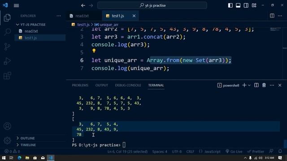Close the test1.js tab
This screenshot has width=287, height=161.
(134, 16)
